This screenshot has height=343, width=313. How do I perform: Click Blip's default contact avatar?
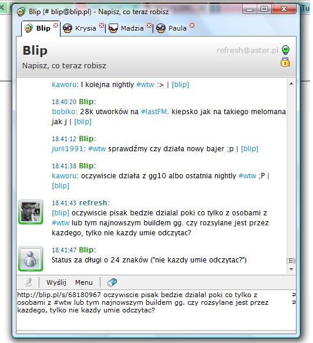31,259
